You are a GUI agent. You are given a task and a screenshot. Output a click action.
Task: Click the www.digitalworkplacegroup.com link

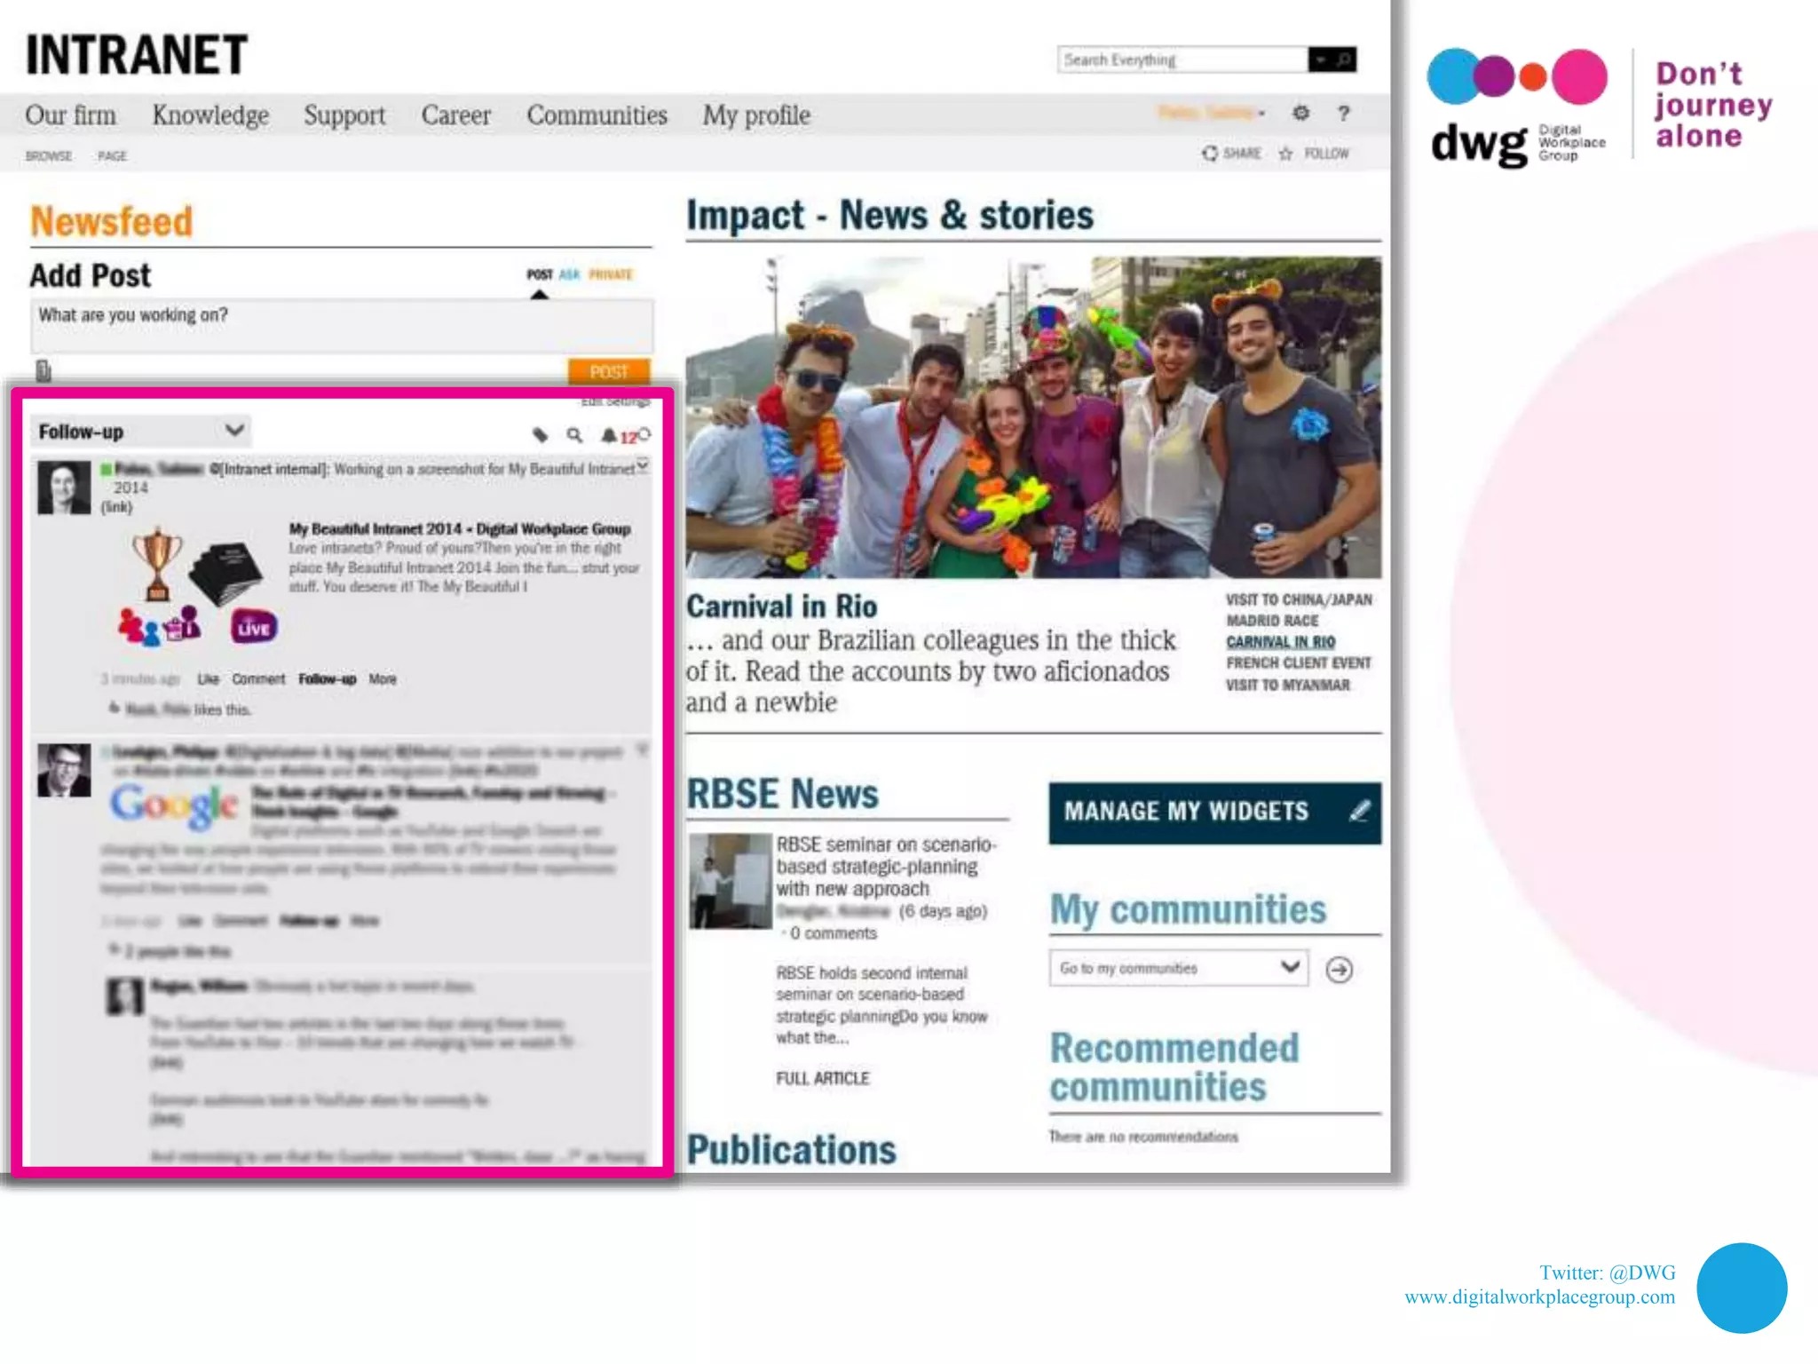click(1540, 1297)
